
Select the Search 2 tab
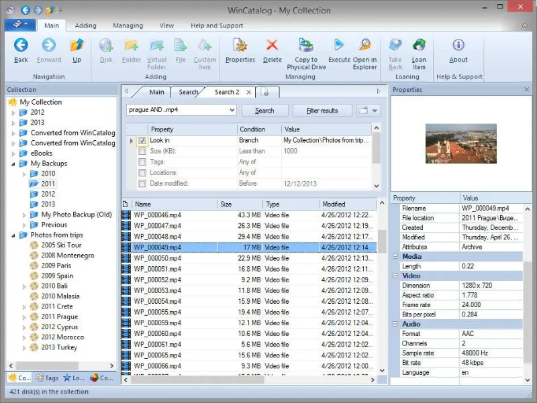pyautogui.click(x=226, y=93)
